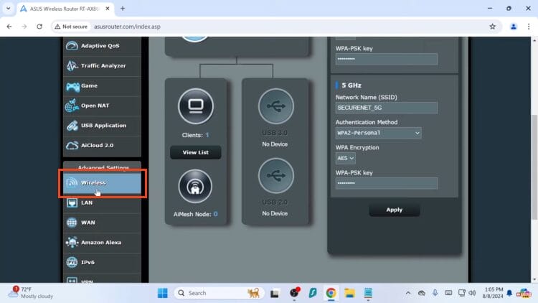Open File Explorer from the taskbar
The width and height of the screenshot is (538, 303).
click(x=349, y=293)
